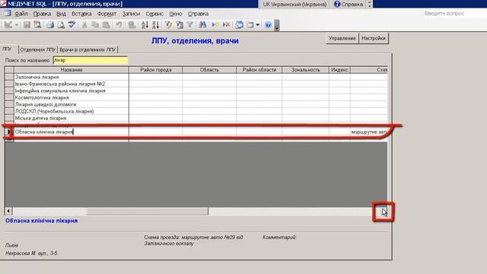Open the Toolbar Options arrow at toolbar end
Screen dimensions: 487x274
[277, 26]
